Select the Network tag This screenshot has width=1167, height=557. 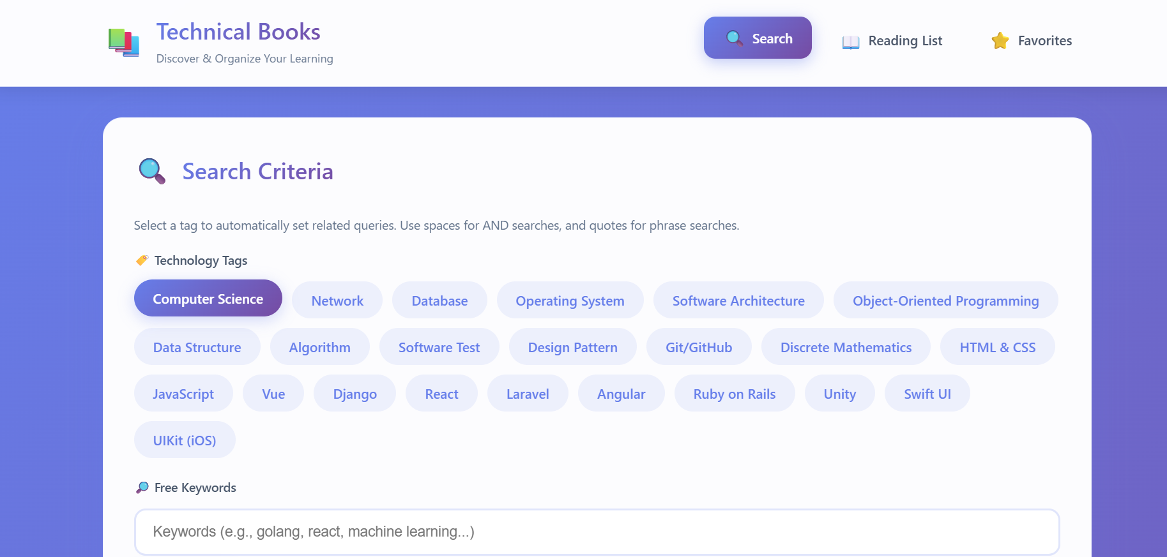[337, 300]
